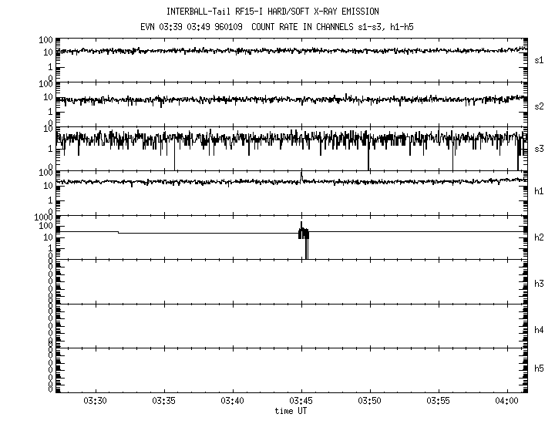Click the h3 channel label

tap(539, 281)
